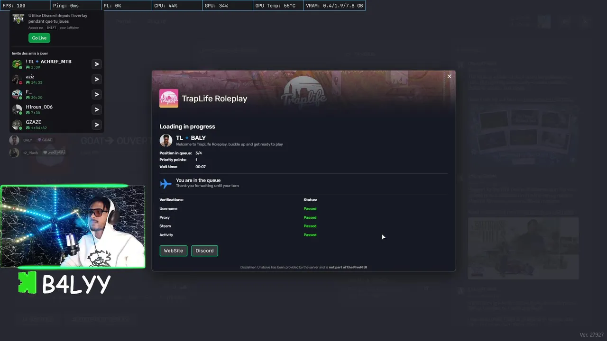Click the blue airplane queue icon

(x=166, y=183)
